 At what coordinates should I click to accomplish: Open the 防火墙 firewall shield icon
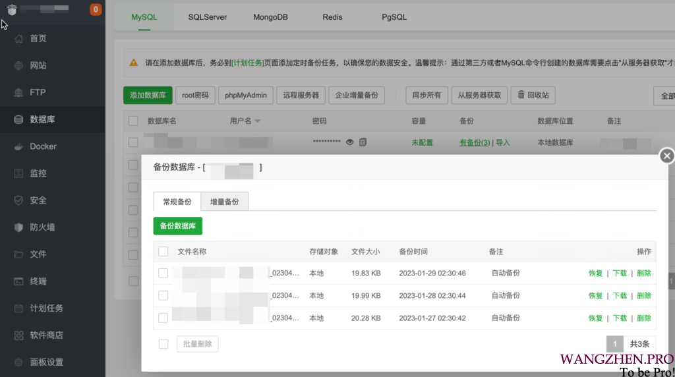[x=18, y=227]
